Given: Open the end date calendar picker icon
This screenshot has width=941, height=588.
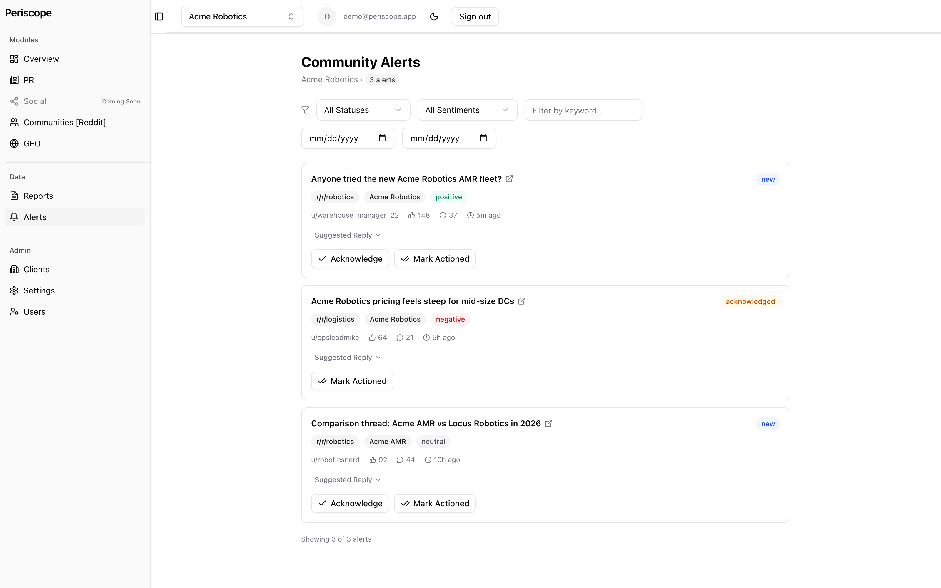Looking at the screenshot, I should click(x=483, y=138).
